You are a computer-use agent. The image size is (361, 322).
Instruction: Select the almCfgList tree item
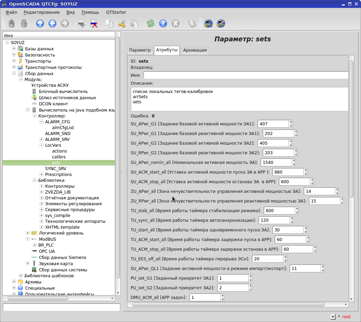coord(63,128)
